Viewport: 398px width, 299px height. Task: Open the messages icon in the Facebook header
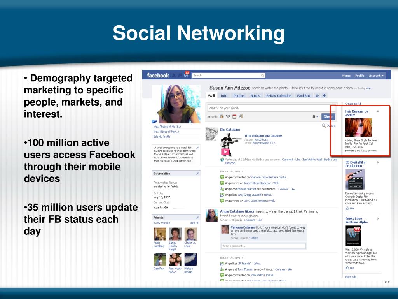pyautogui.click(x=180, y=76)
